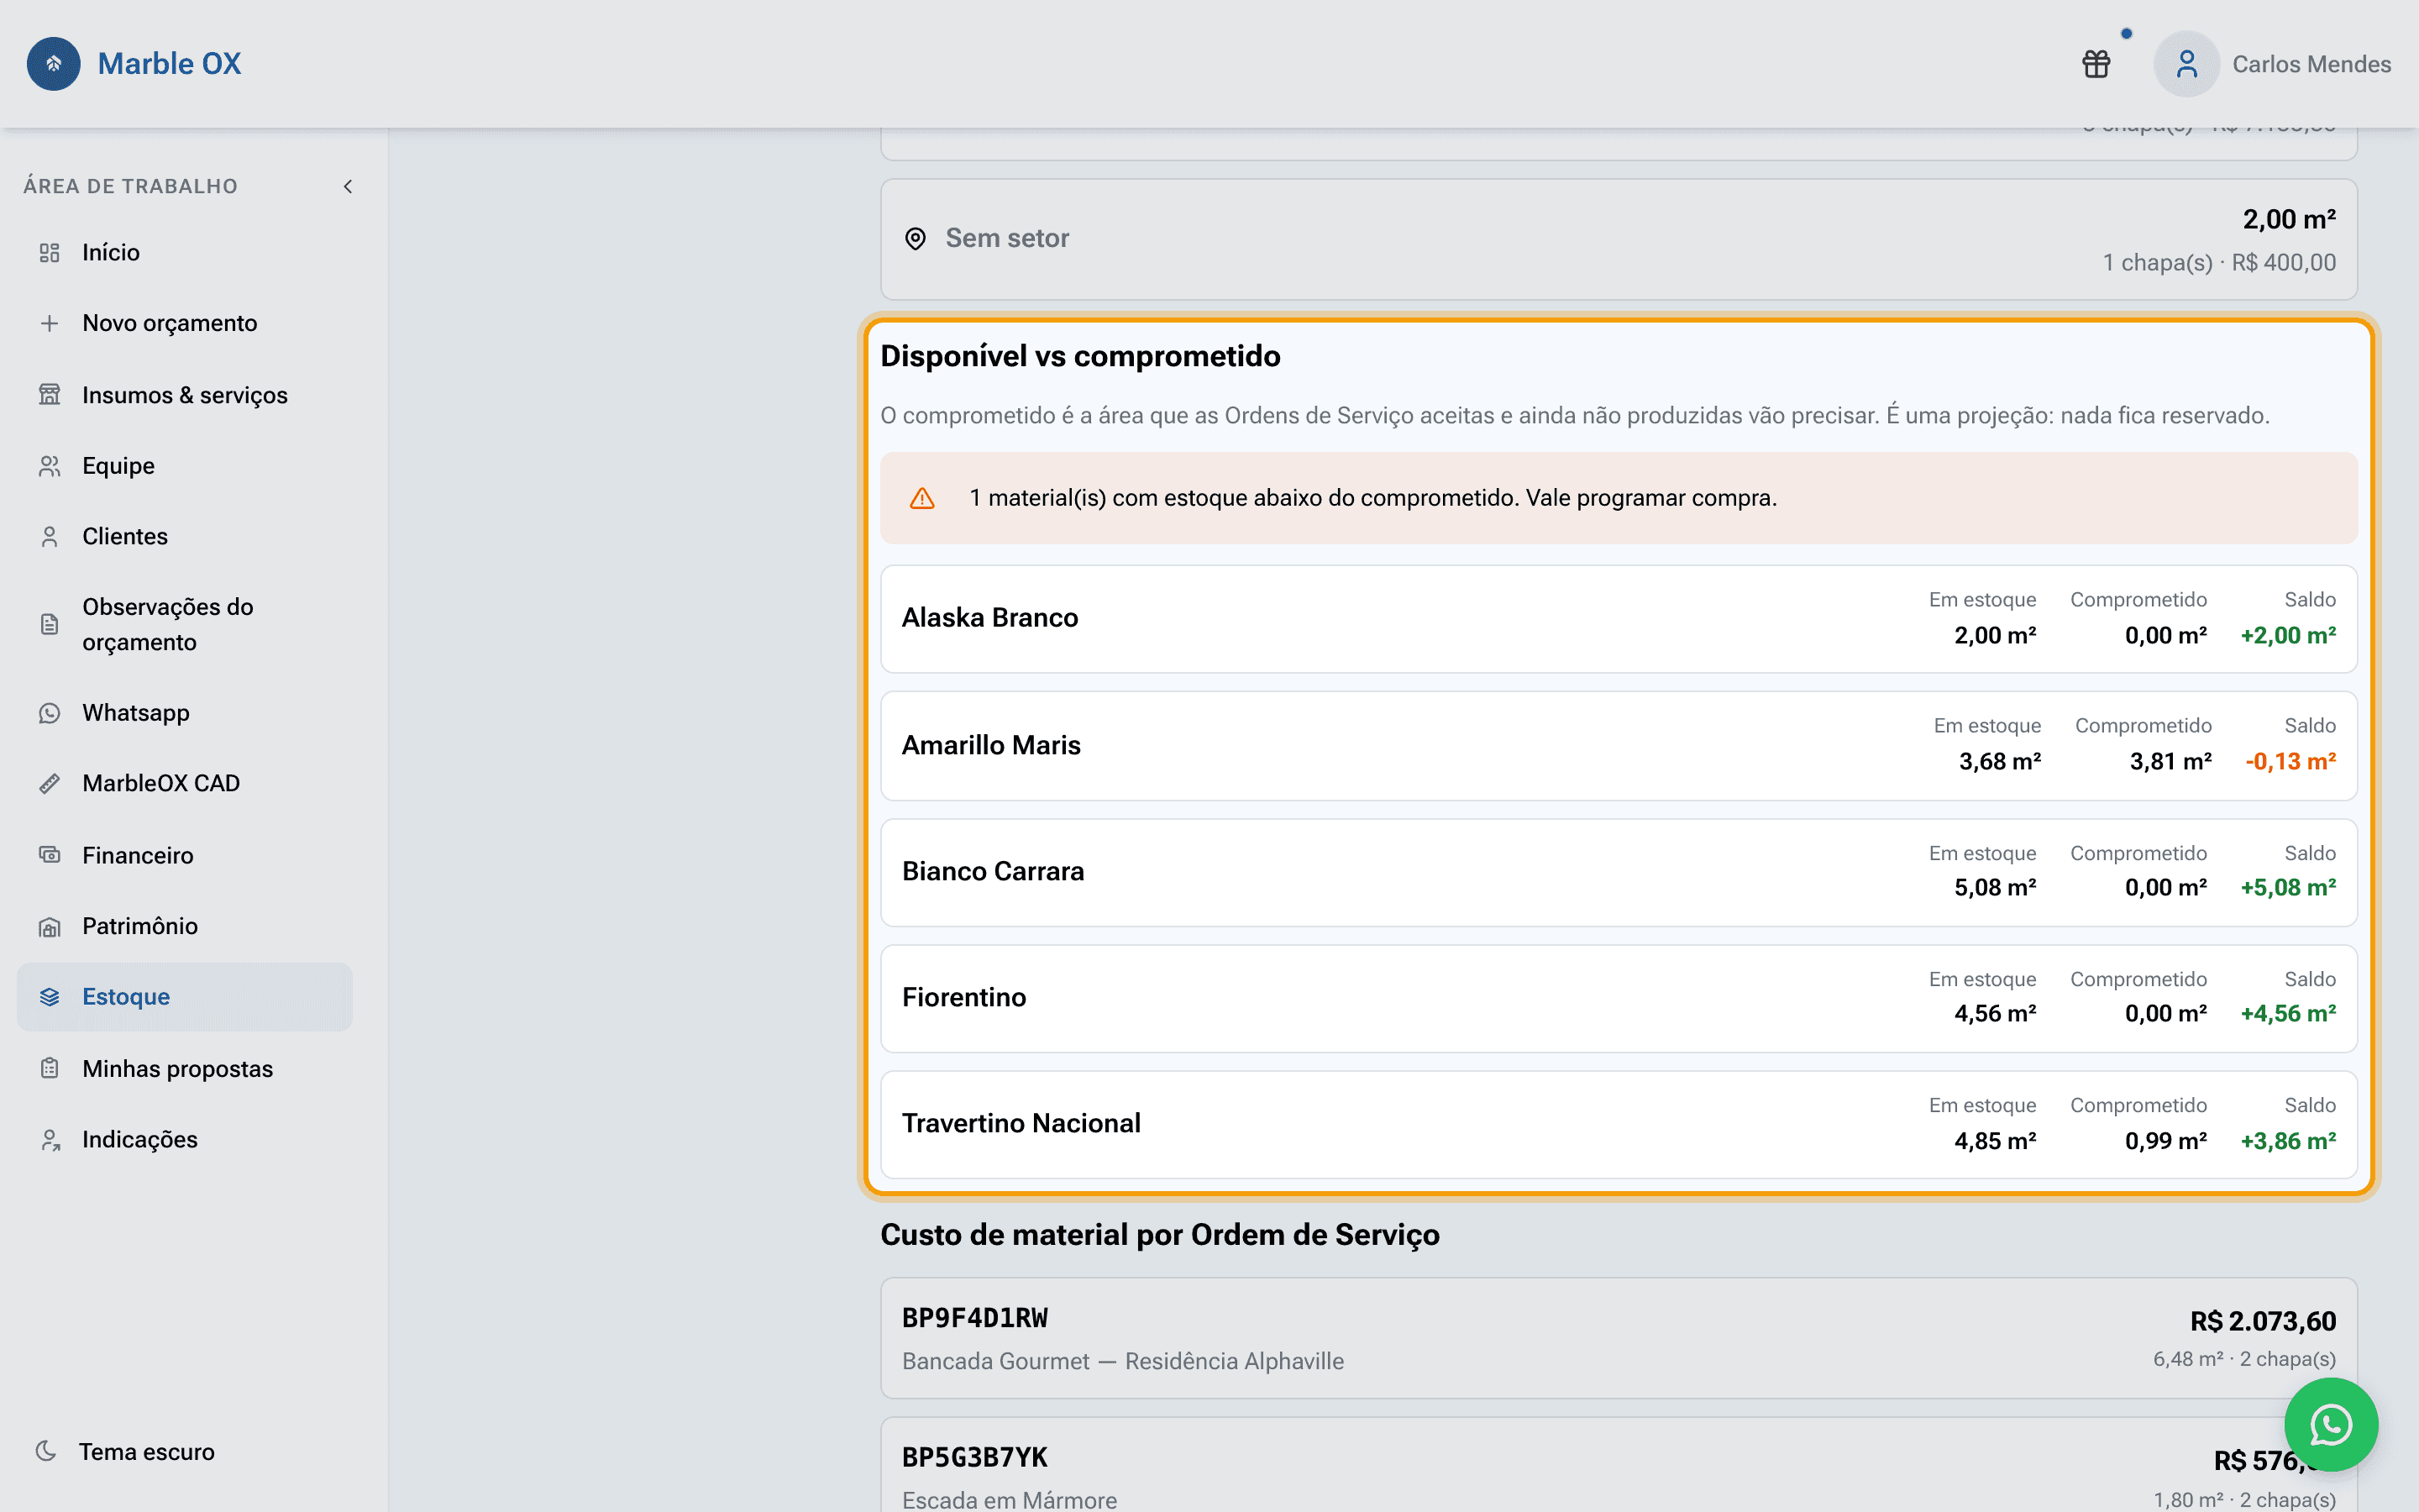Click the saldo +3,86 m² value

(2288, 1141)
